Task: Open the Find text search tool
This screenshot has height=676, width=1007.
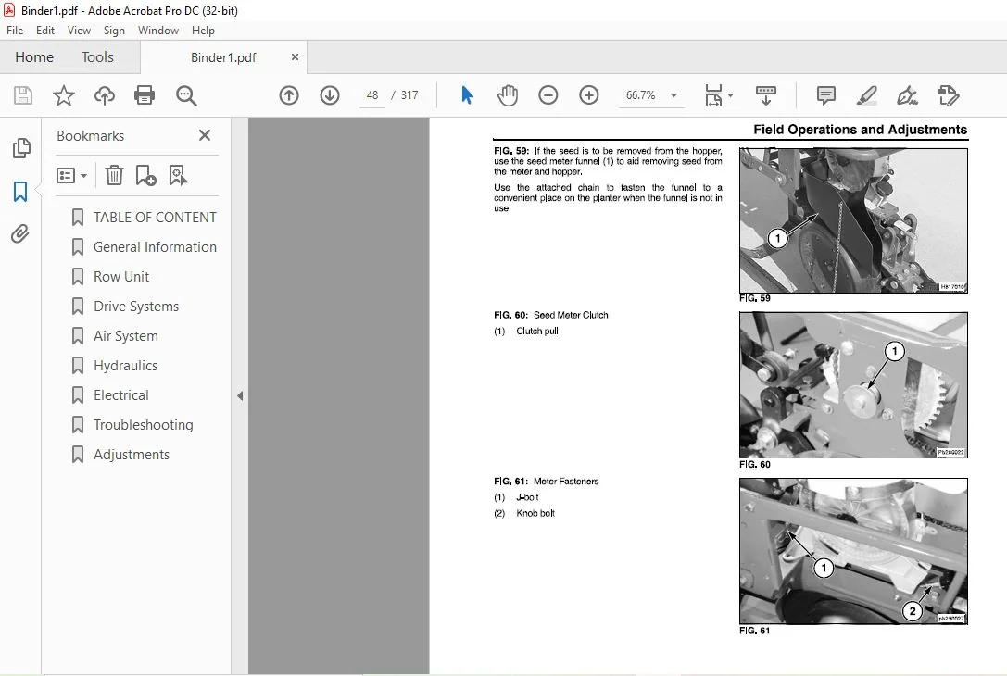Action: (x=186, y=95)
